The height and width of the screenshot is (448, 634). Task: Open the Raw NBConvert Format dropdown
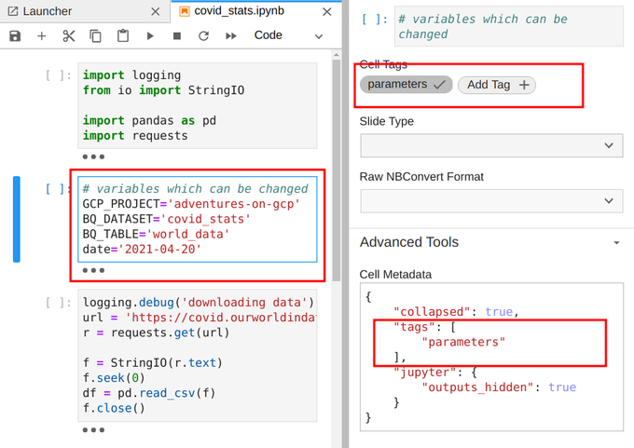(491, 200)
